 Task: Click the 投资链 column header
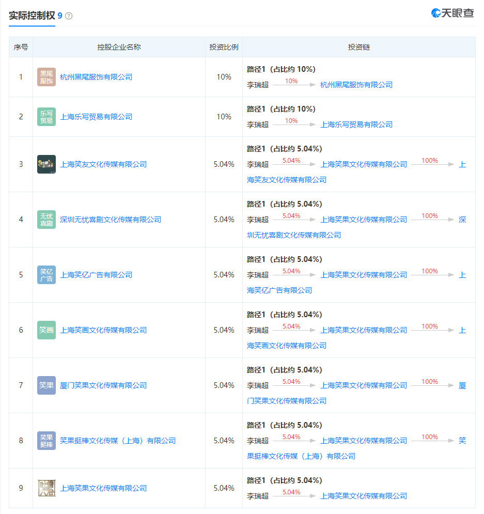pyautogui.click(x=359, y=47)
